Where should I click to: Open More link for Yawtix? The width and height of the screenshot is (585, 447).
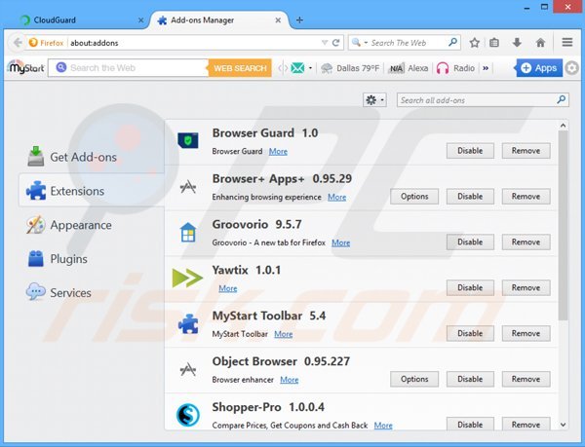228,288
